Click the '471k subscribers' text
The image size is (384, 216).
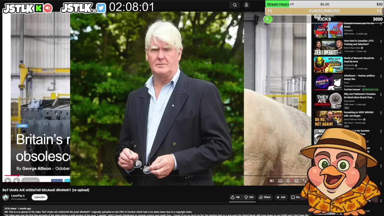pyautogui.click(x=19, y=199)
